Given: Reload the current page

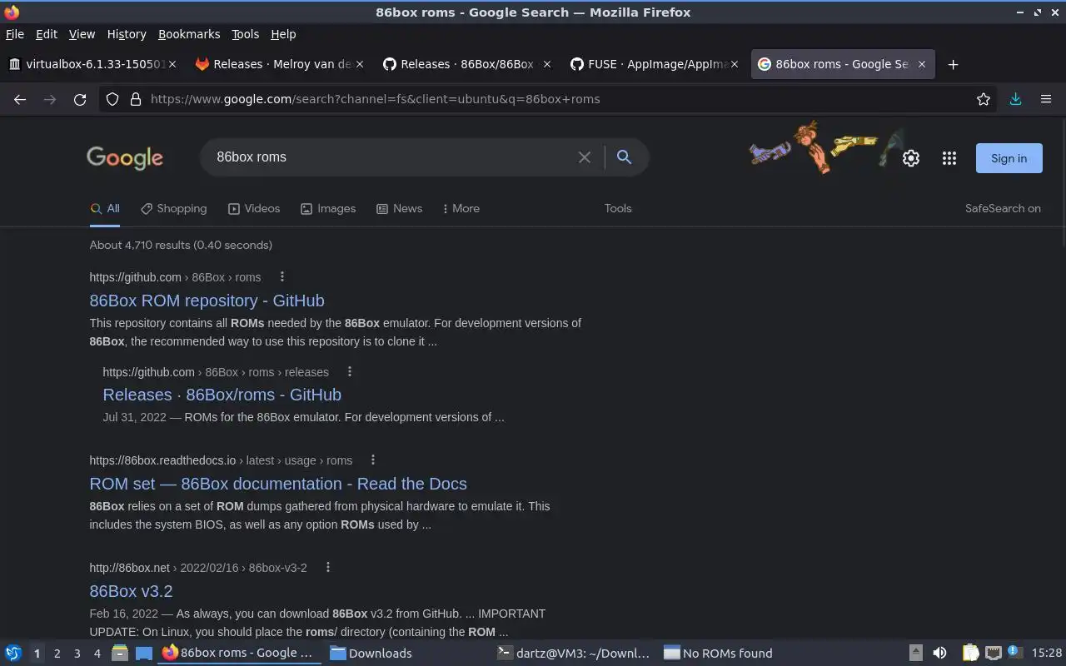Looking at the screenshot, I should [80, 99].
